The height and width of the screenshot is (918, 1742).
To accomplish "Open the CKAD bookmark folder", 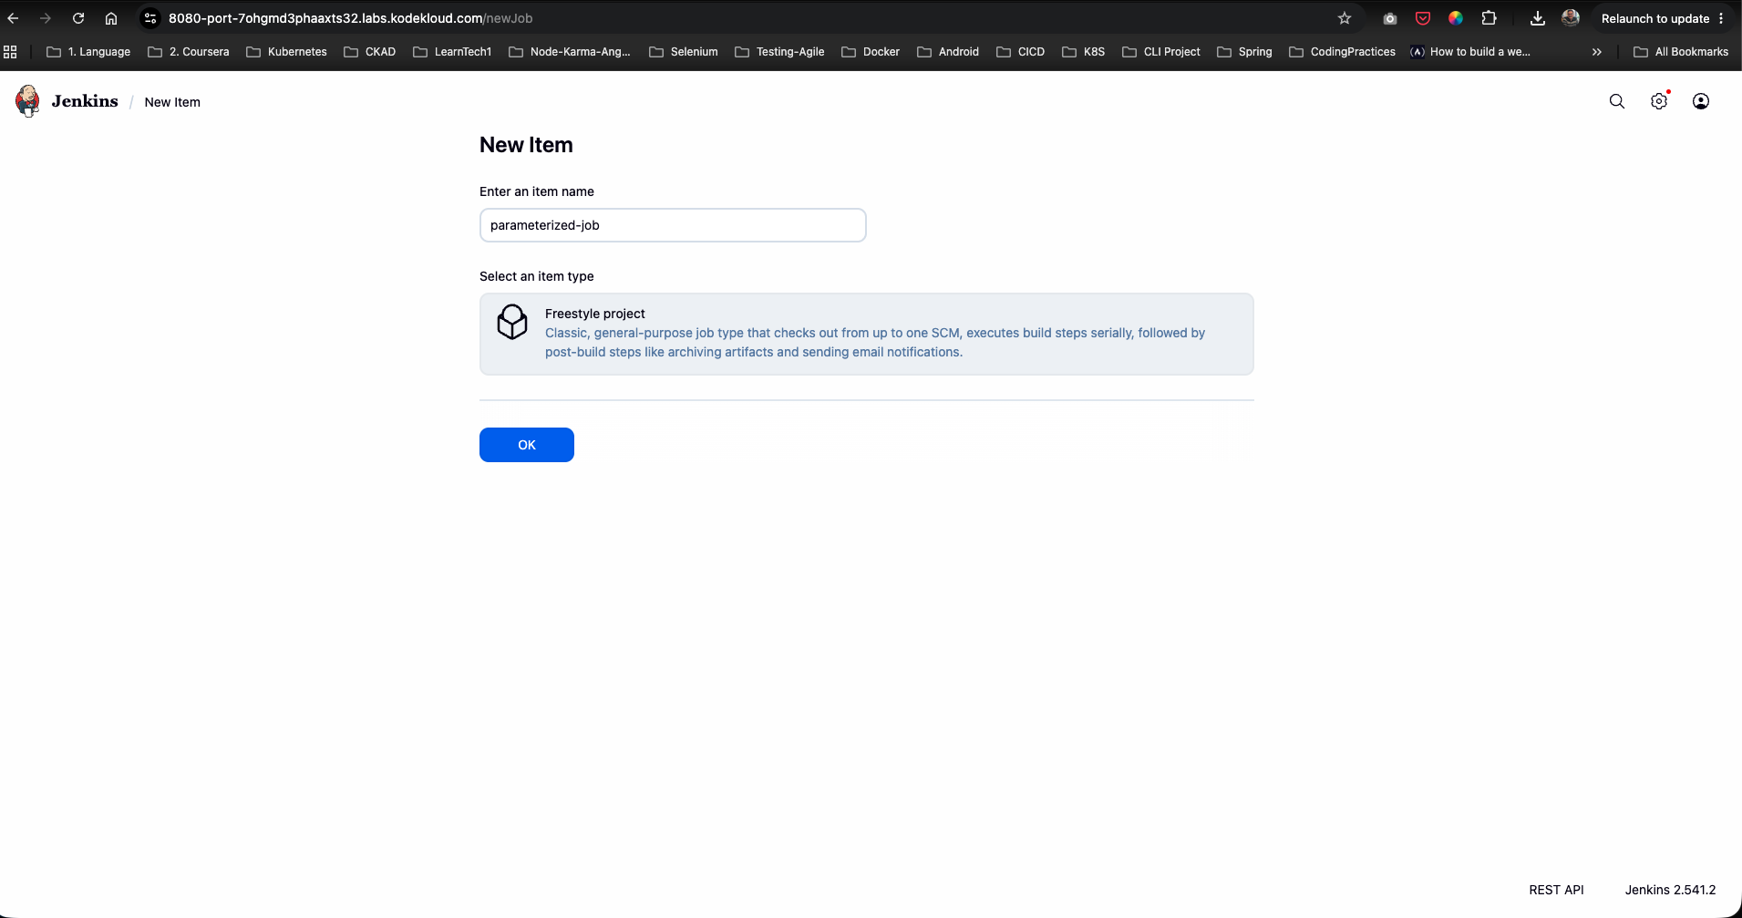I will [x=370, y=52].
